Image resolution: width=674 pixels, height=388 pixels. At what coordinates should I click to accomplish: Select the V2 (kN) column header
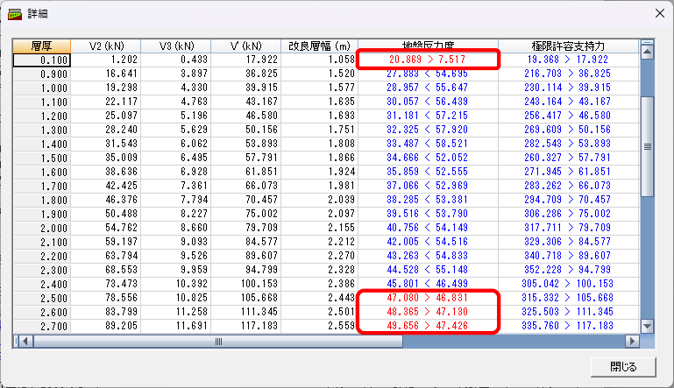tap(106, 46)
